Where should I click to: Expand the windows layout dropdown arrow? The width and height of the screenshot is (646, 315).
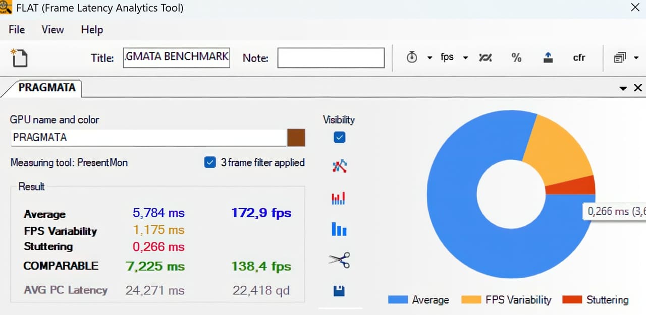[x=635, y=58]
